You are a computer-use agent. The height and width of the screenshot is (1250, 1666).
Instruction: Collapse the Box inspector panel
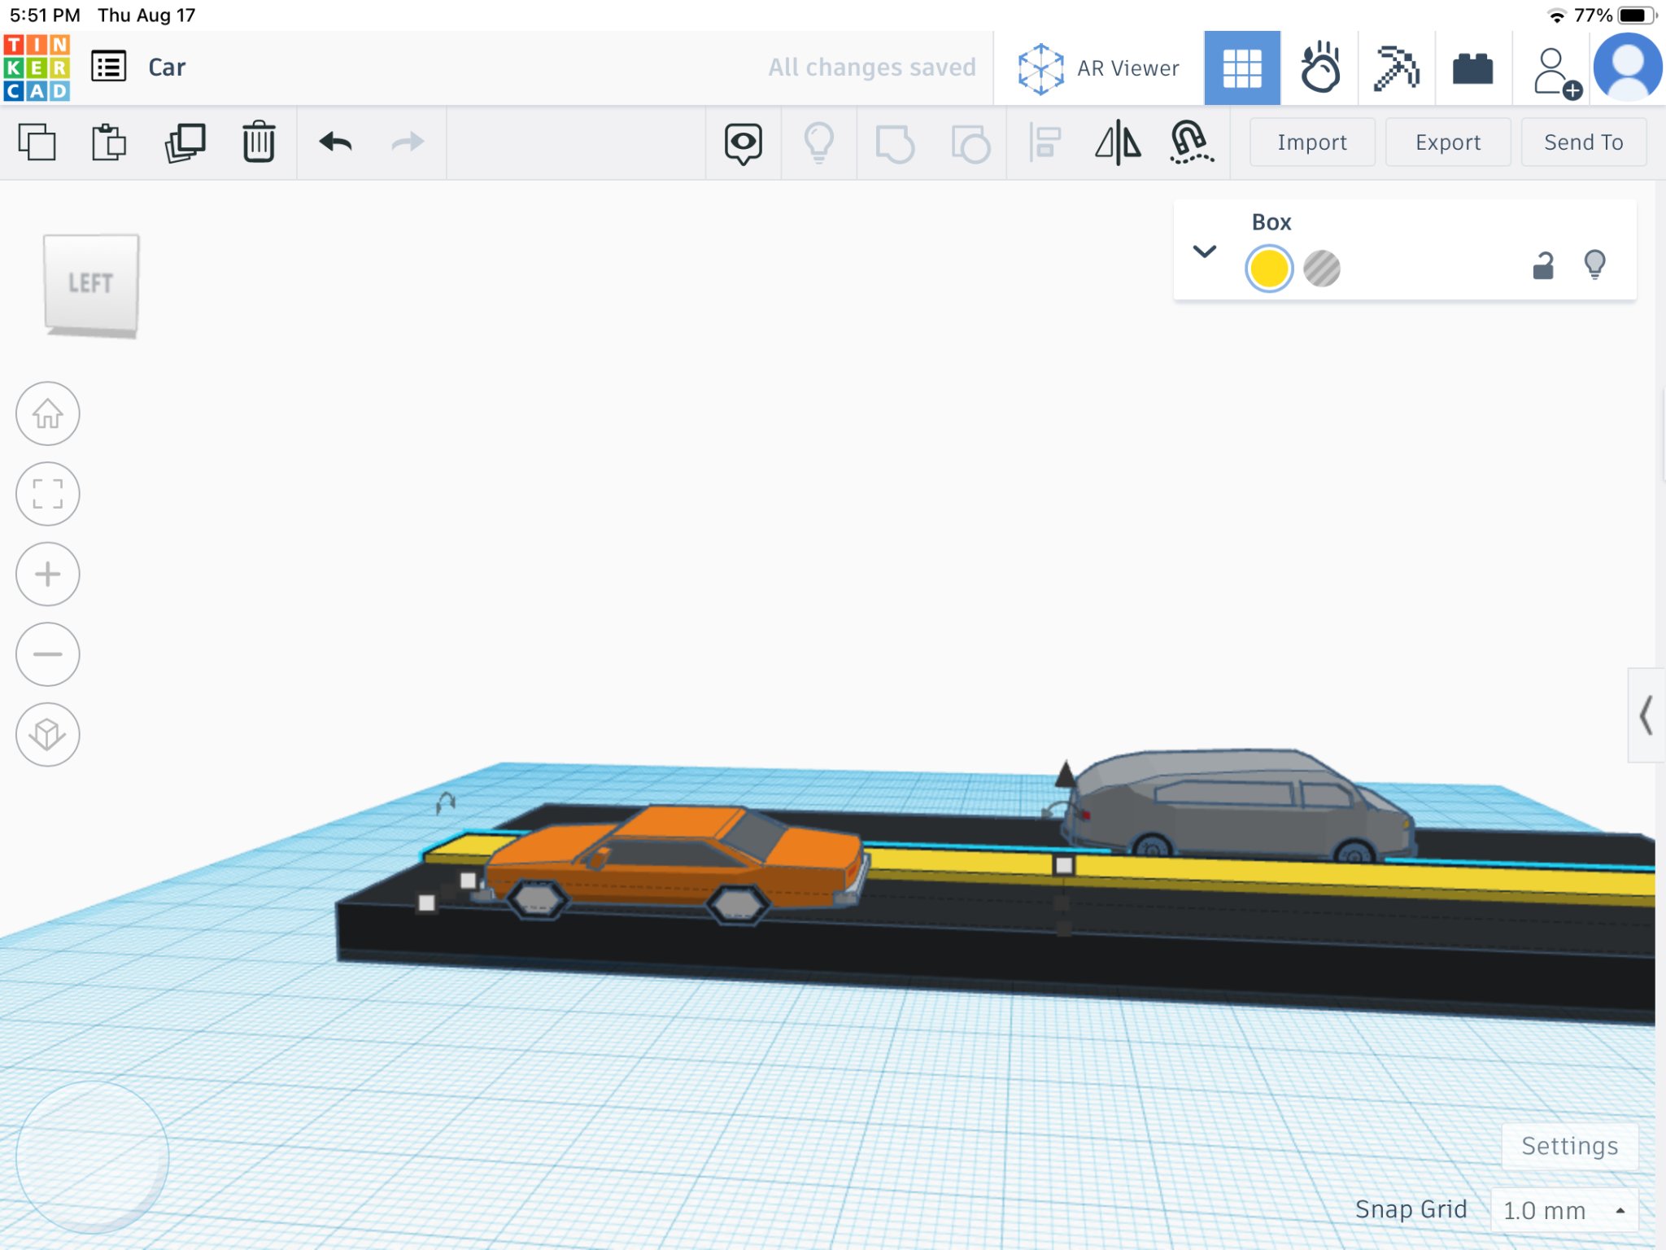coord(1204,253)
